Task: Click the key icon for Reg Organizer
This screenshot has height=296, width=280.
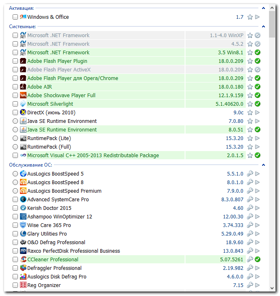Action: 250,285
